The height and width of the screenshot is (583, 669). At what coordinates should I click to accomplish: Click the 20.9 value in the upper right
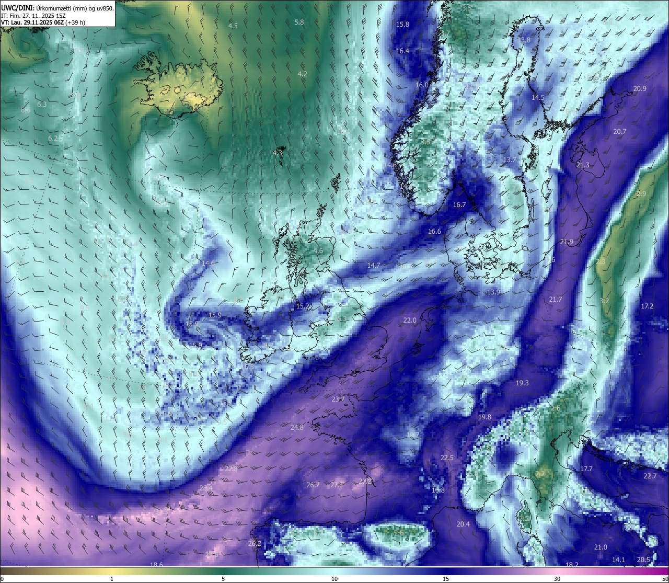click(640, 88)
